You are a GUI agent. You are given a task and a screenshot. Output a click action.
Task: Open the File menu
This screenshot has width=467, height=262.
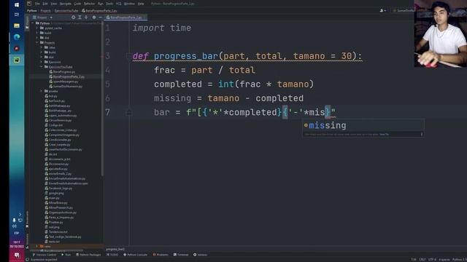point(37,4)
